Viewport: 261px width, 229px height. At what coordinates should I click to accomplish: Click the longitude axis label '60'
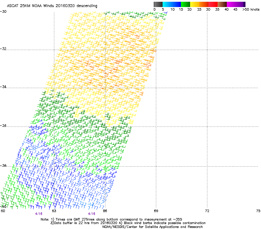click(3, 211)
